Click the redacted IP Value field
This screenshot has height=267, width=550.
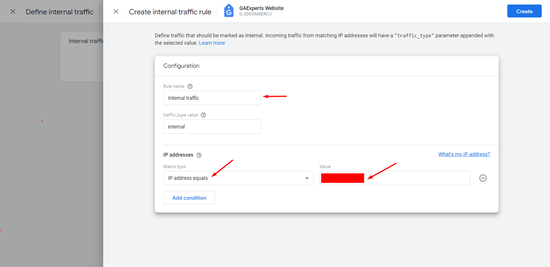[342, 178]
